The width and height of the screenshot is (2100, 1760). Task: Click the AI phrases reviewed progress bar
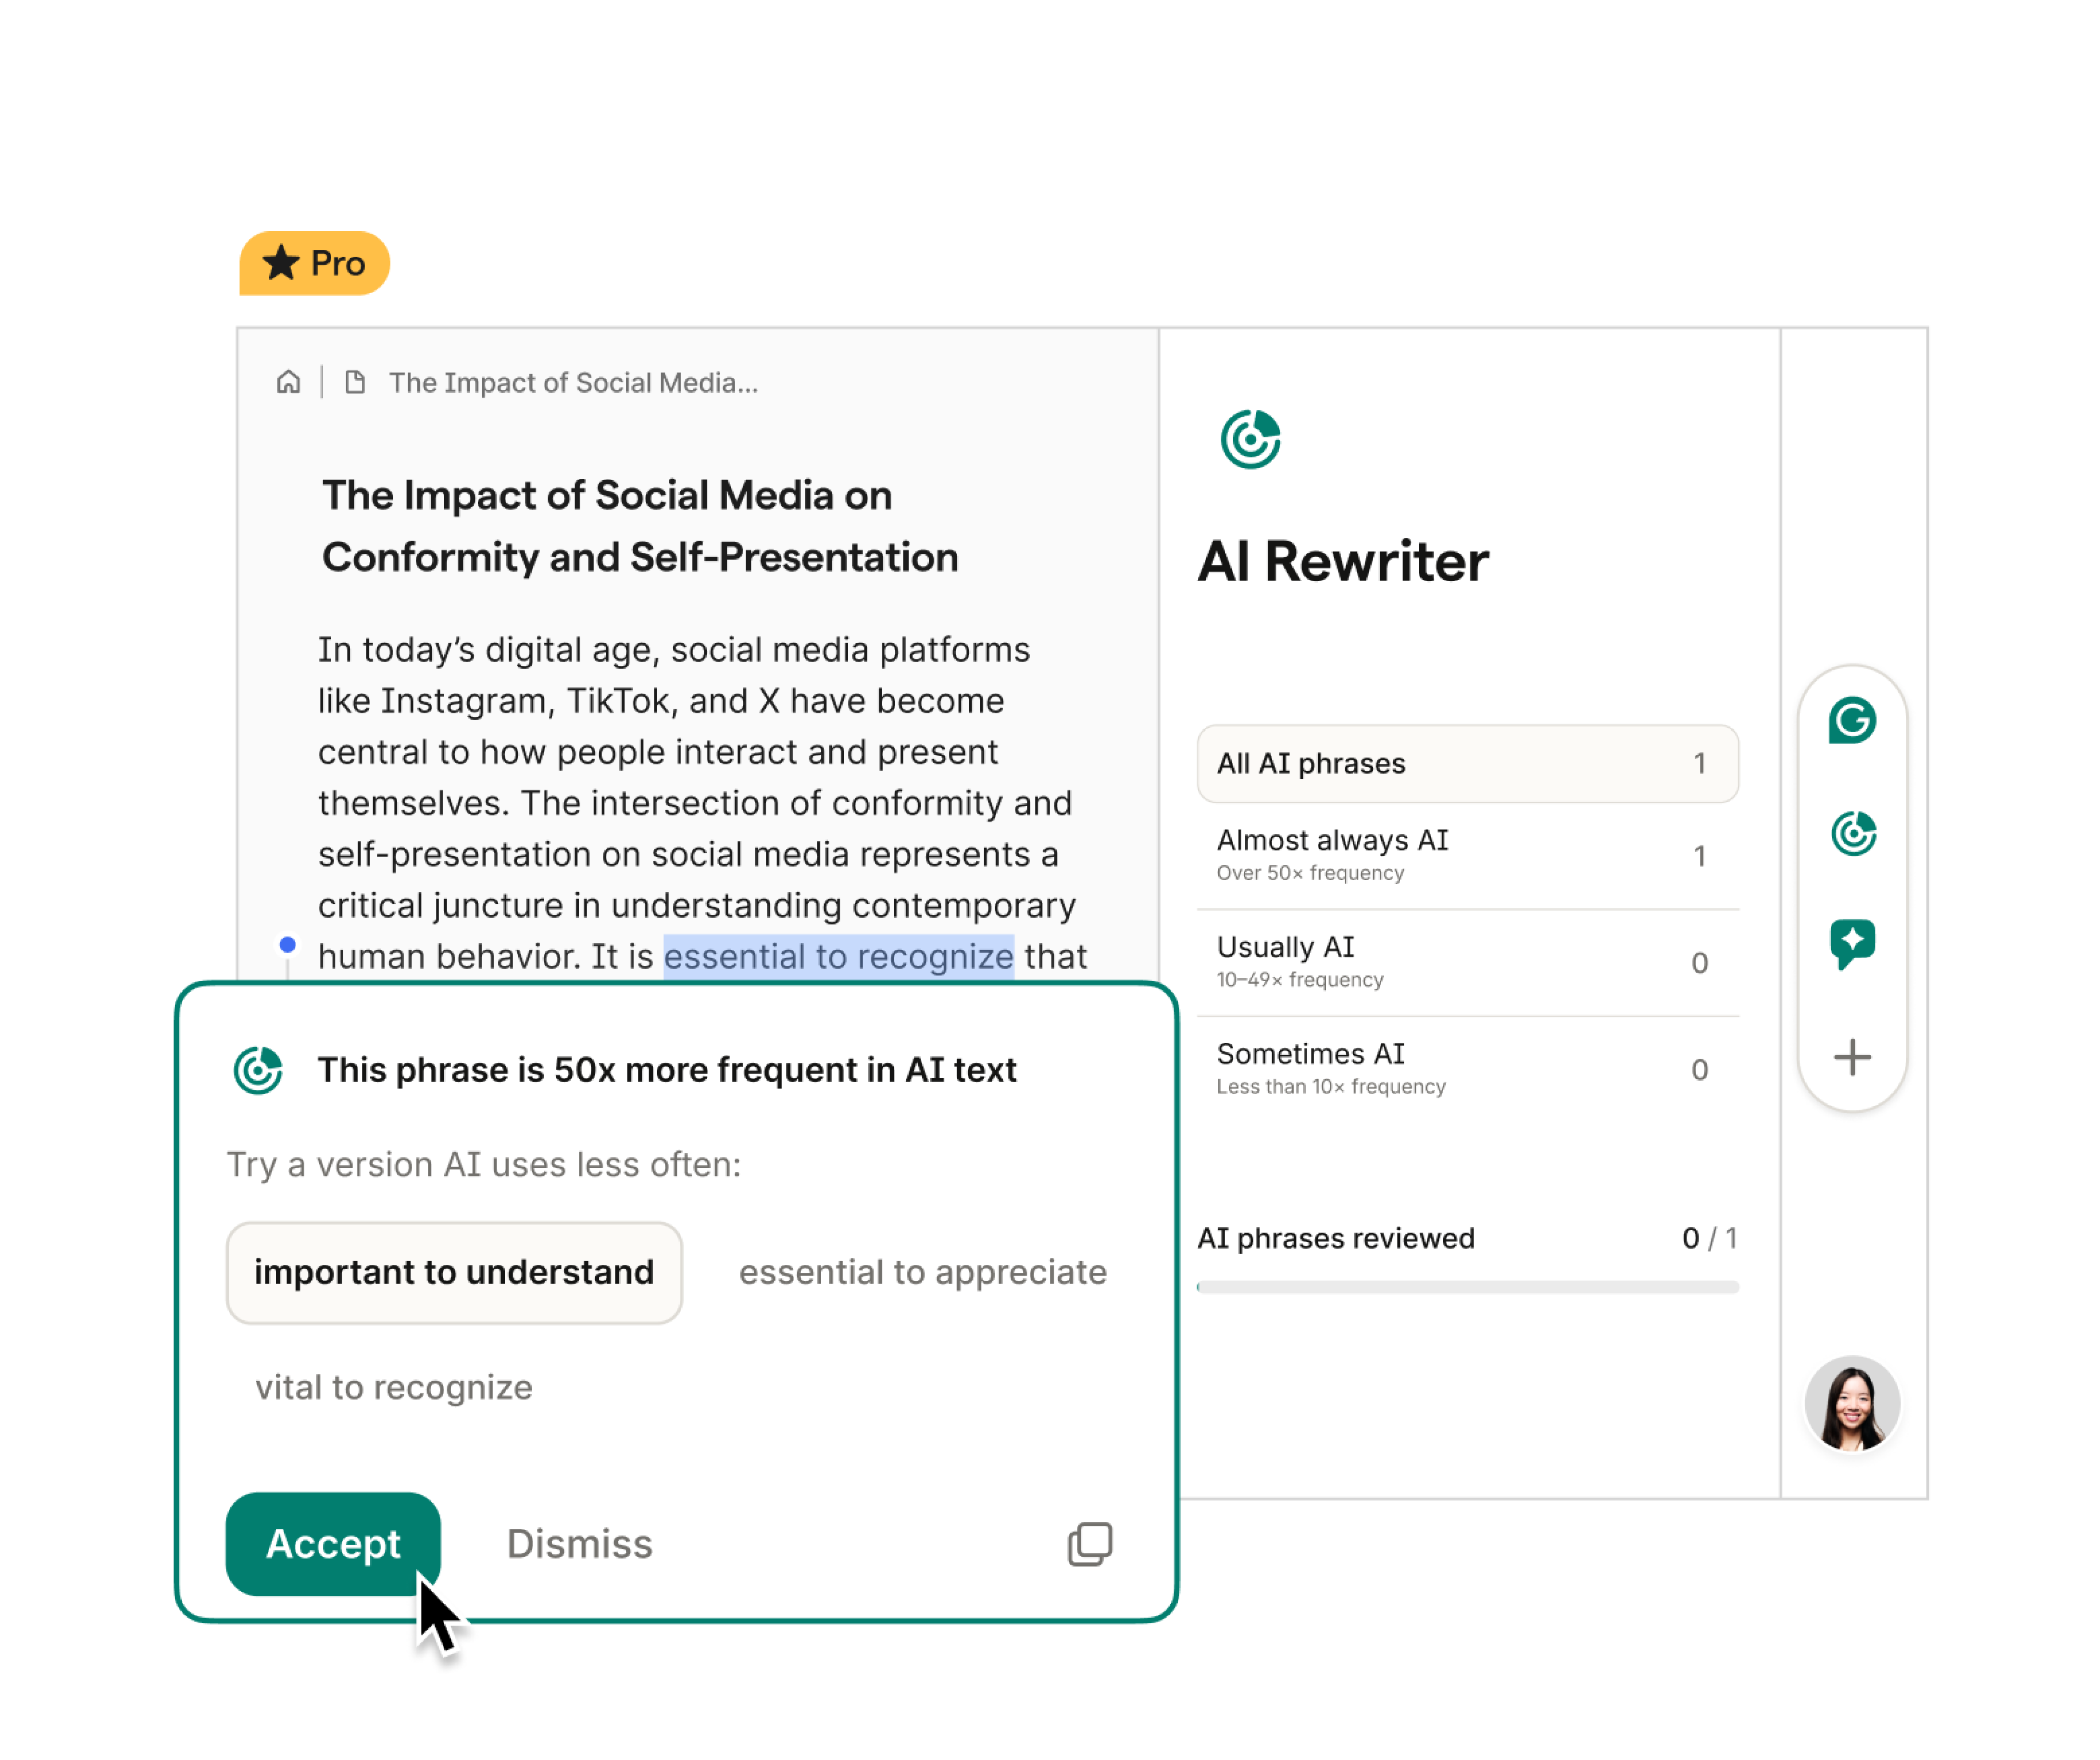point(1467,1287)
